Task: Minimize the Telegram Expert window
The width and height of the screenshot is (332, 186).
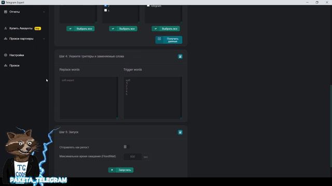Action: pyautogui.click(x=307, y=2)
